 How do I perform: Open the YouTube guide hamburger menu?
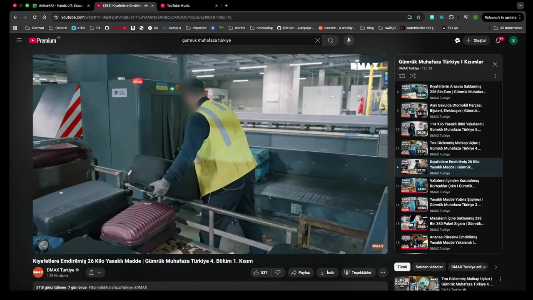[x=19, y=40]
